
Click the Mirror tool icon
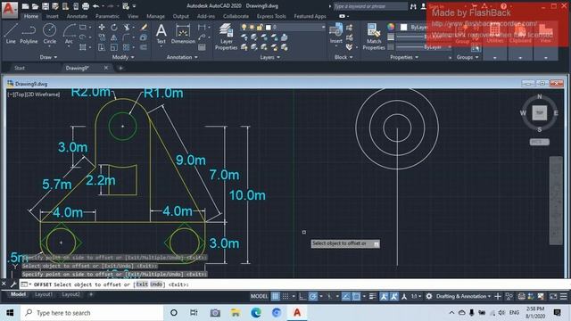click(x=114, y=37)
